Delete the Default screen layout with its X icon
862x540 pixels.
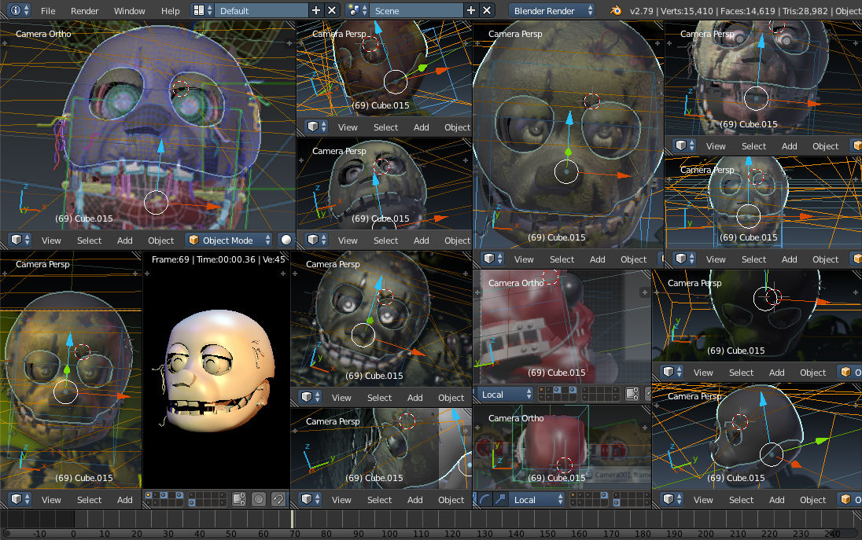point(331,10)
